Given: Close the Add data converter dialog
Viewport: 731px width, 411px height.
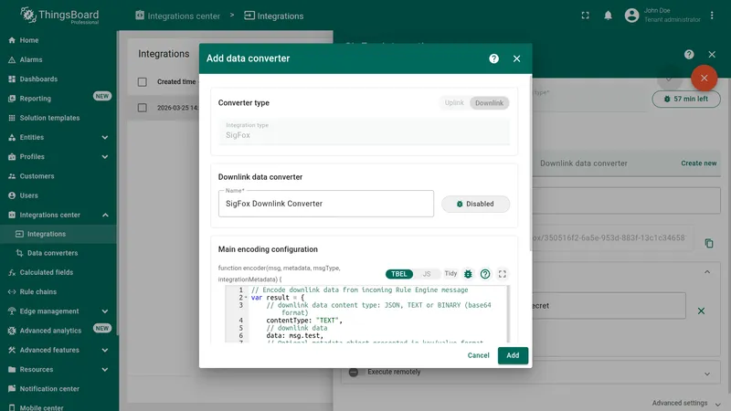Looking at the screenshot, I should (x=516, y=58).
